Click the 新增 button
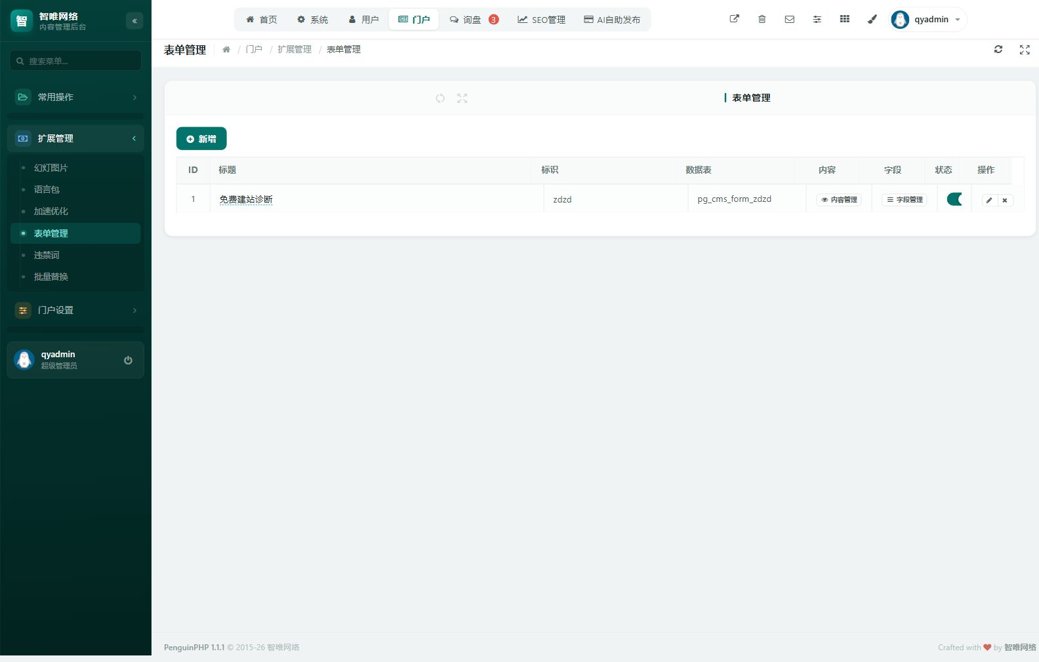Image resolution: width=1039 pixels, height=662 pixels. click(x=201, y=138)
